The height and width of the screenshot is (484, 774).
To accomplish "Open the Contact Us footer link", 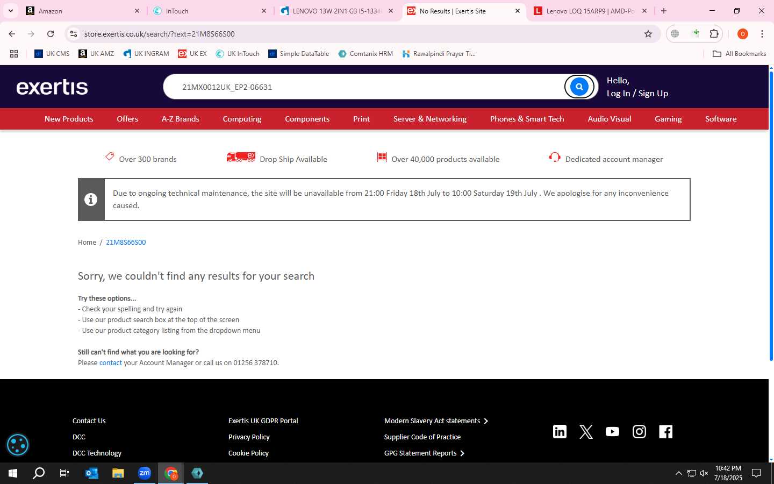I will (x=89, y=421).
